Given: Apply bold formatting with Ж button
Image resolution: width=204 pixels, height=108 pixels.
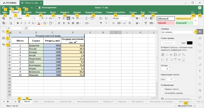Looking at the screenshot, I should (18, 23).
